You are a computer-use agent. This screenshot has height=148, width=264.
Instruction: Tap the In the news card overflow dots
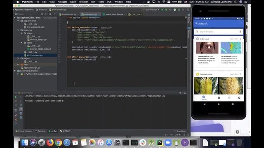pos(240,39)
